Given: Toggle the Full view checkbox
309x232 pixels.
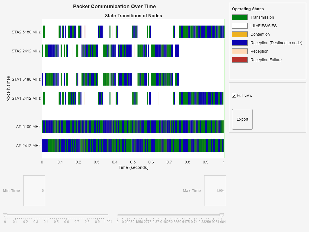Looking at the screenshot, I should tap(234, 95).
